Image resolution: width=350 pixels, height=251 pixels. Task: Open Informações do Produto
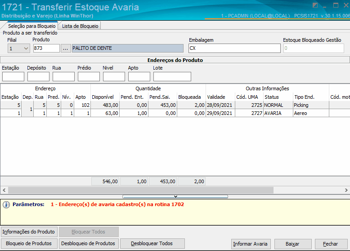point(29,232)
